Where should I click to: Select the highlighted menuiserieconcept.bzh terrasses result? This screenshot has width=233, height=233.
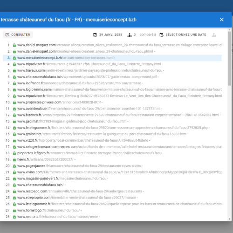112,58
